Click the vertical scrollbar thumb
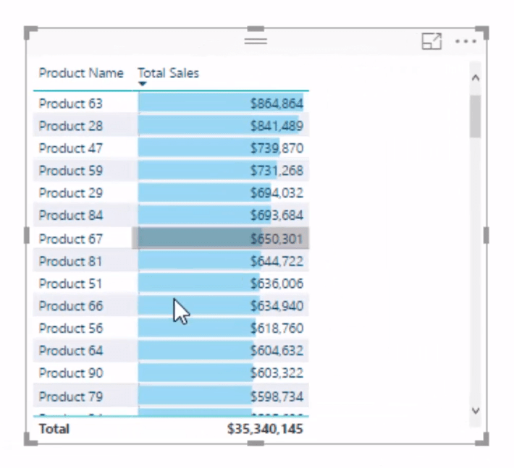514x468 pixels. coord(475,116)
